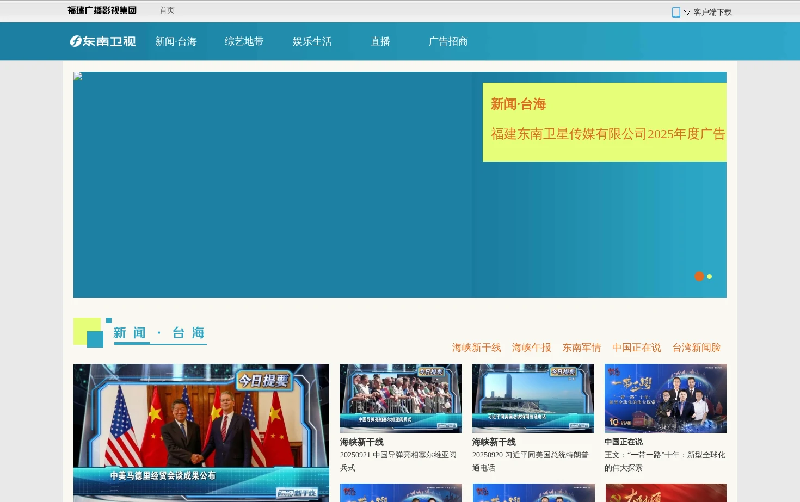The height and width of the screenshot is (502, 800).
Task: Click the 福建广播影视集团 logo
Action: [102, 10]
